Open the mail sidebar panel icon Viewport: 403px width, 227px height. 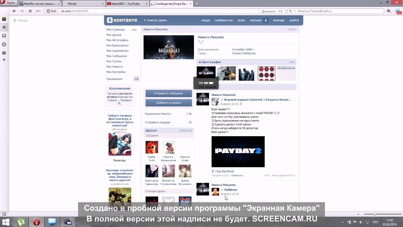[4, 53]
